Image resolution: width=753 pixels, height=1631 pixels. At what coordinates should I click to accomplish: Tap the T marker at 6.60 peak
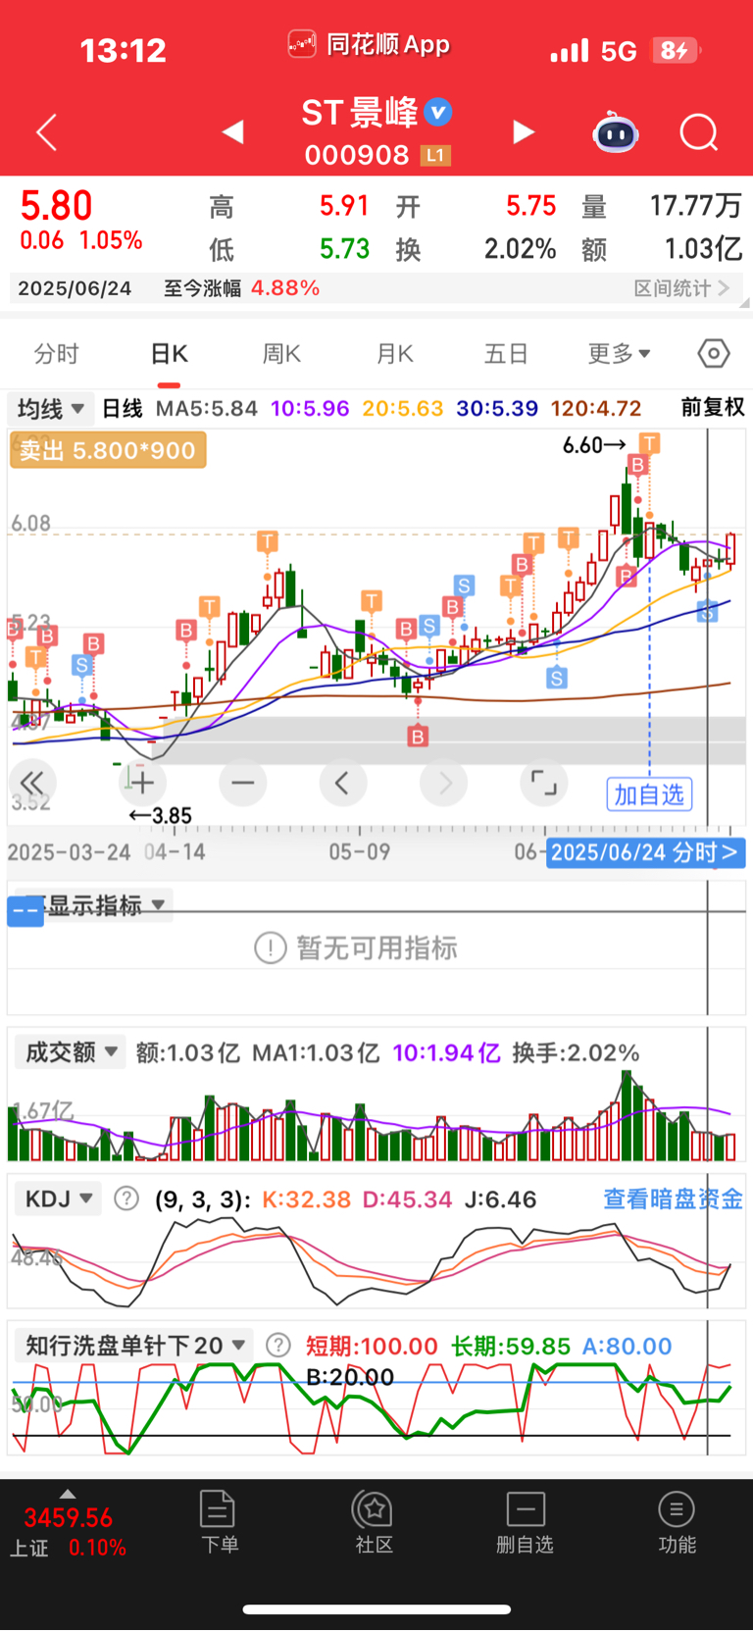[649, 442]
